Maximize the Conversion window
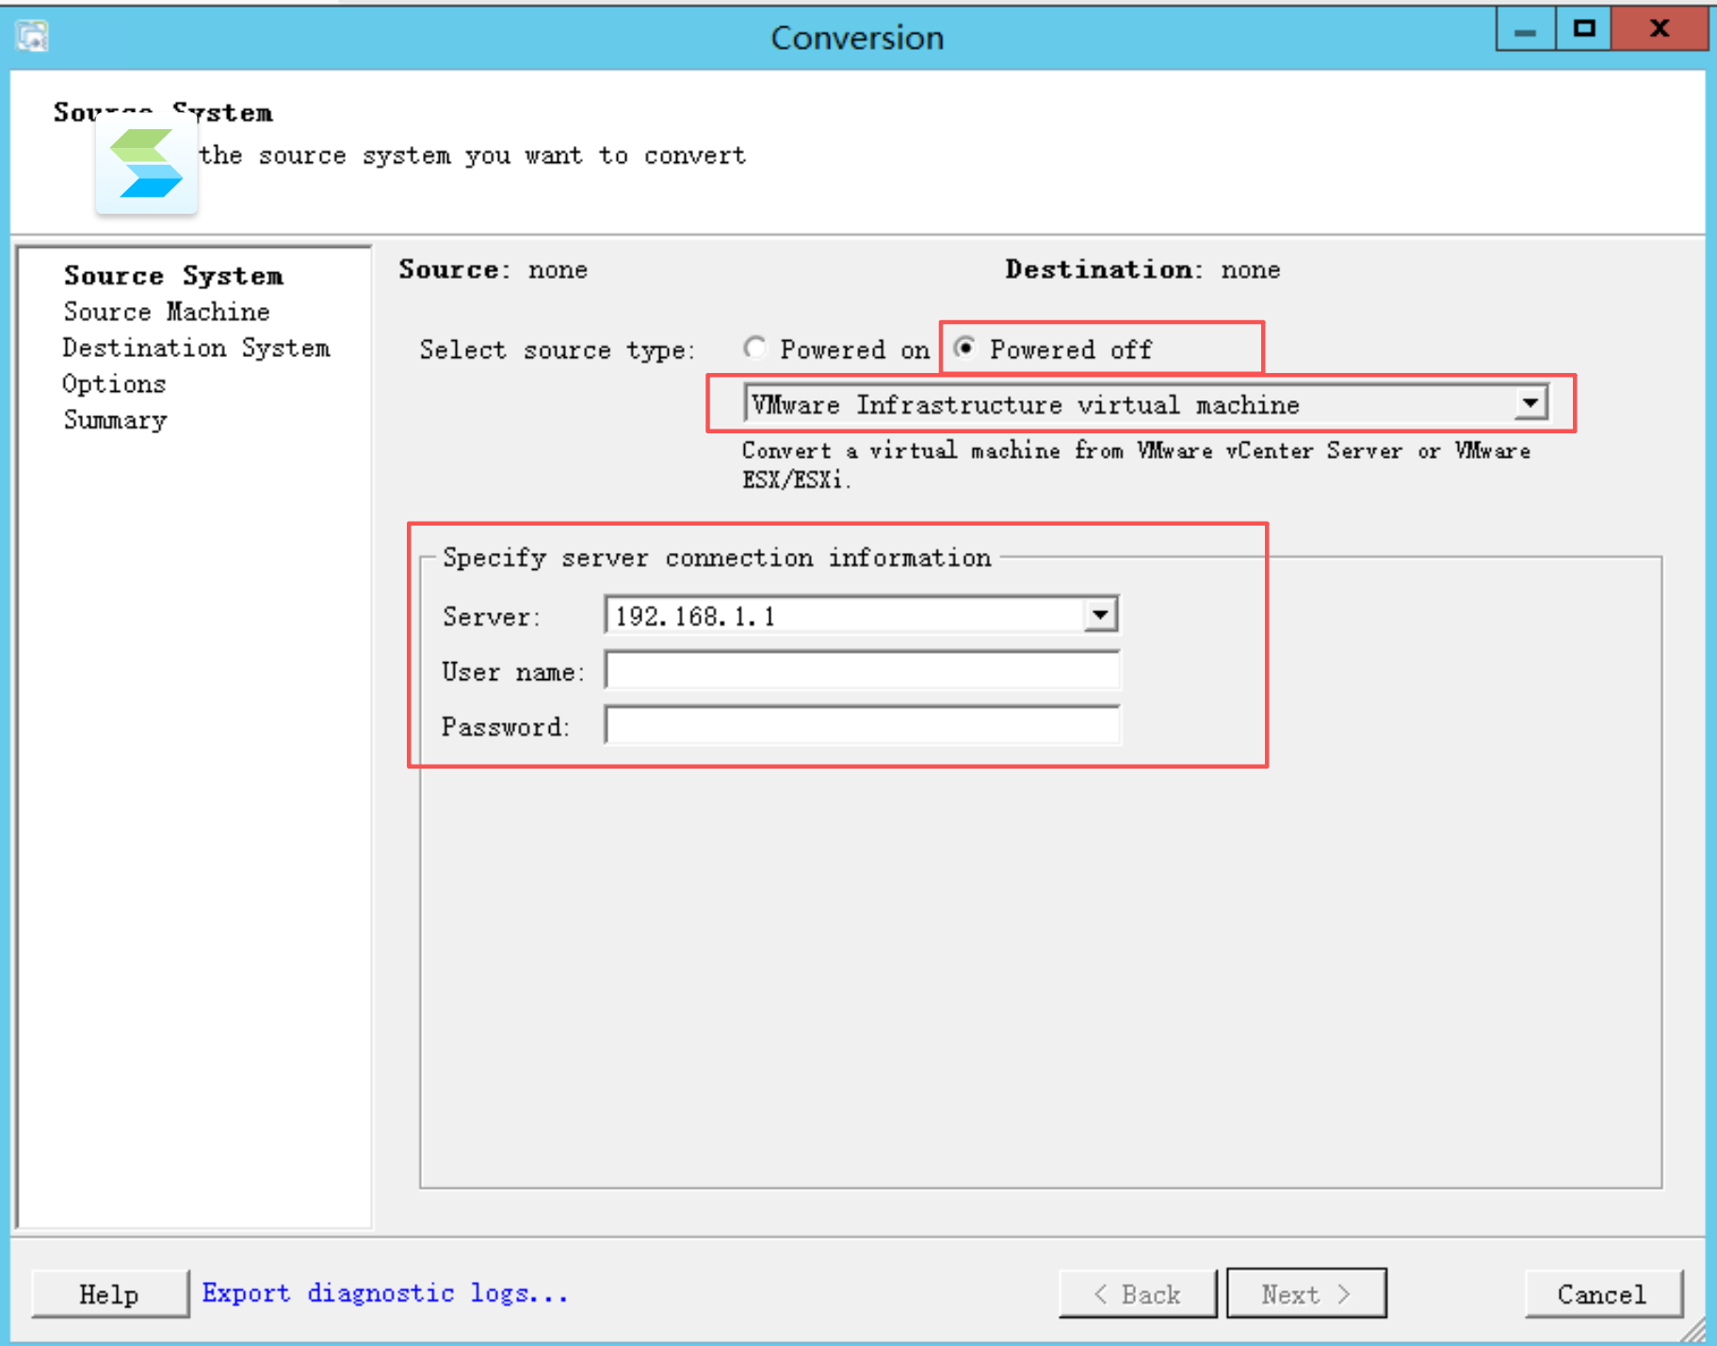1717x1346 pixels. click(1584, 29)
